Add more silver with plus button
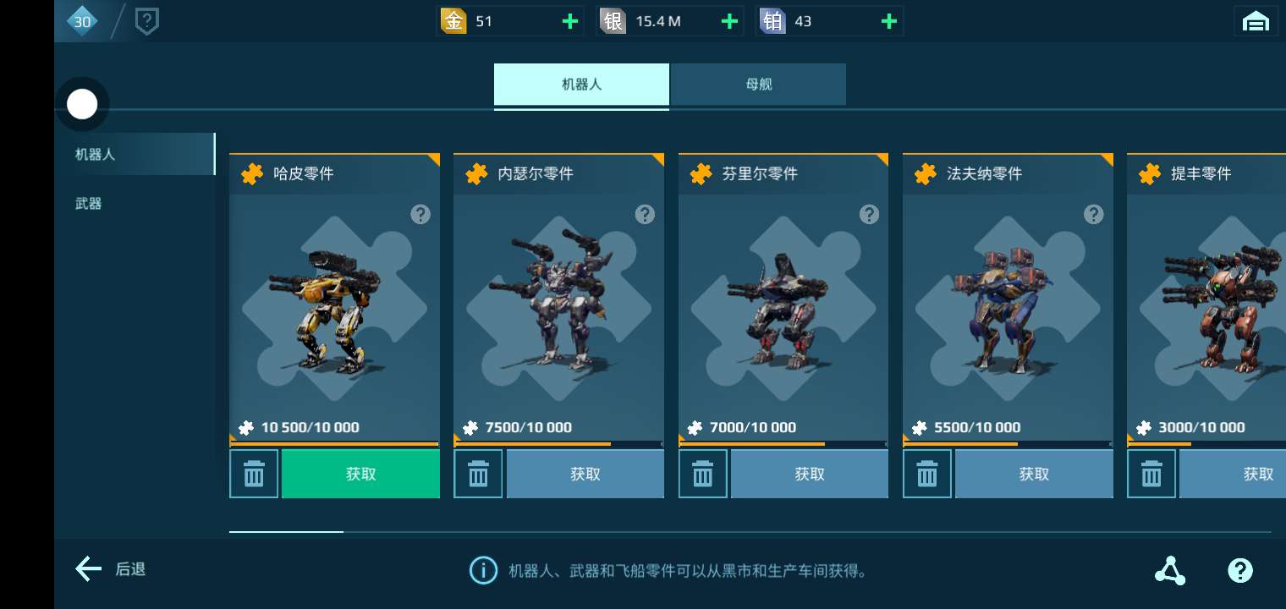The width and height of the screenshot is (1286, 609). [729, 21]
